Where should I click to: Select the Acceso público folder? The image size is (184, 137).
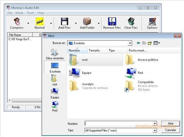(142, 60)
